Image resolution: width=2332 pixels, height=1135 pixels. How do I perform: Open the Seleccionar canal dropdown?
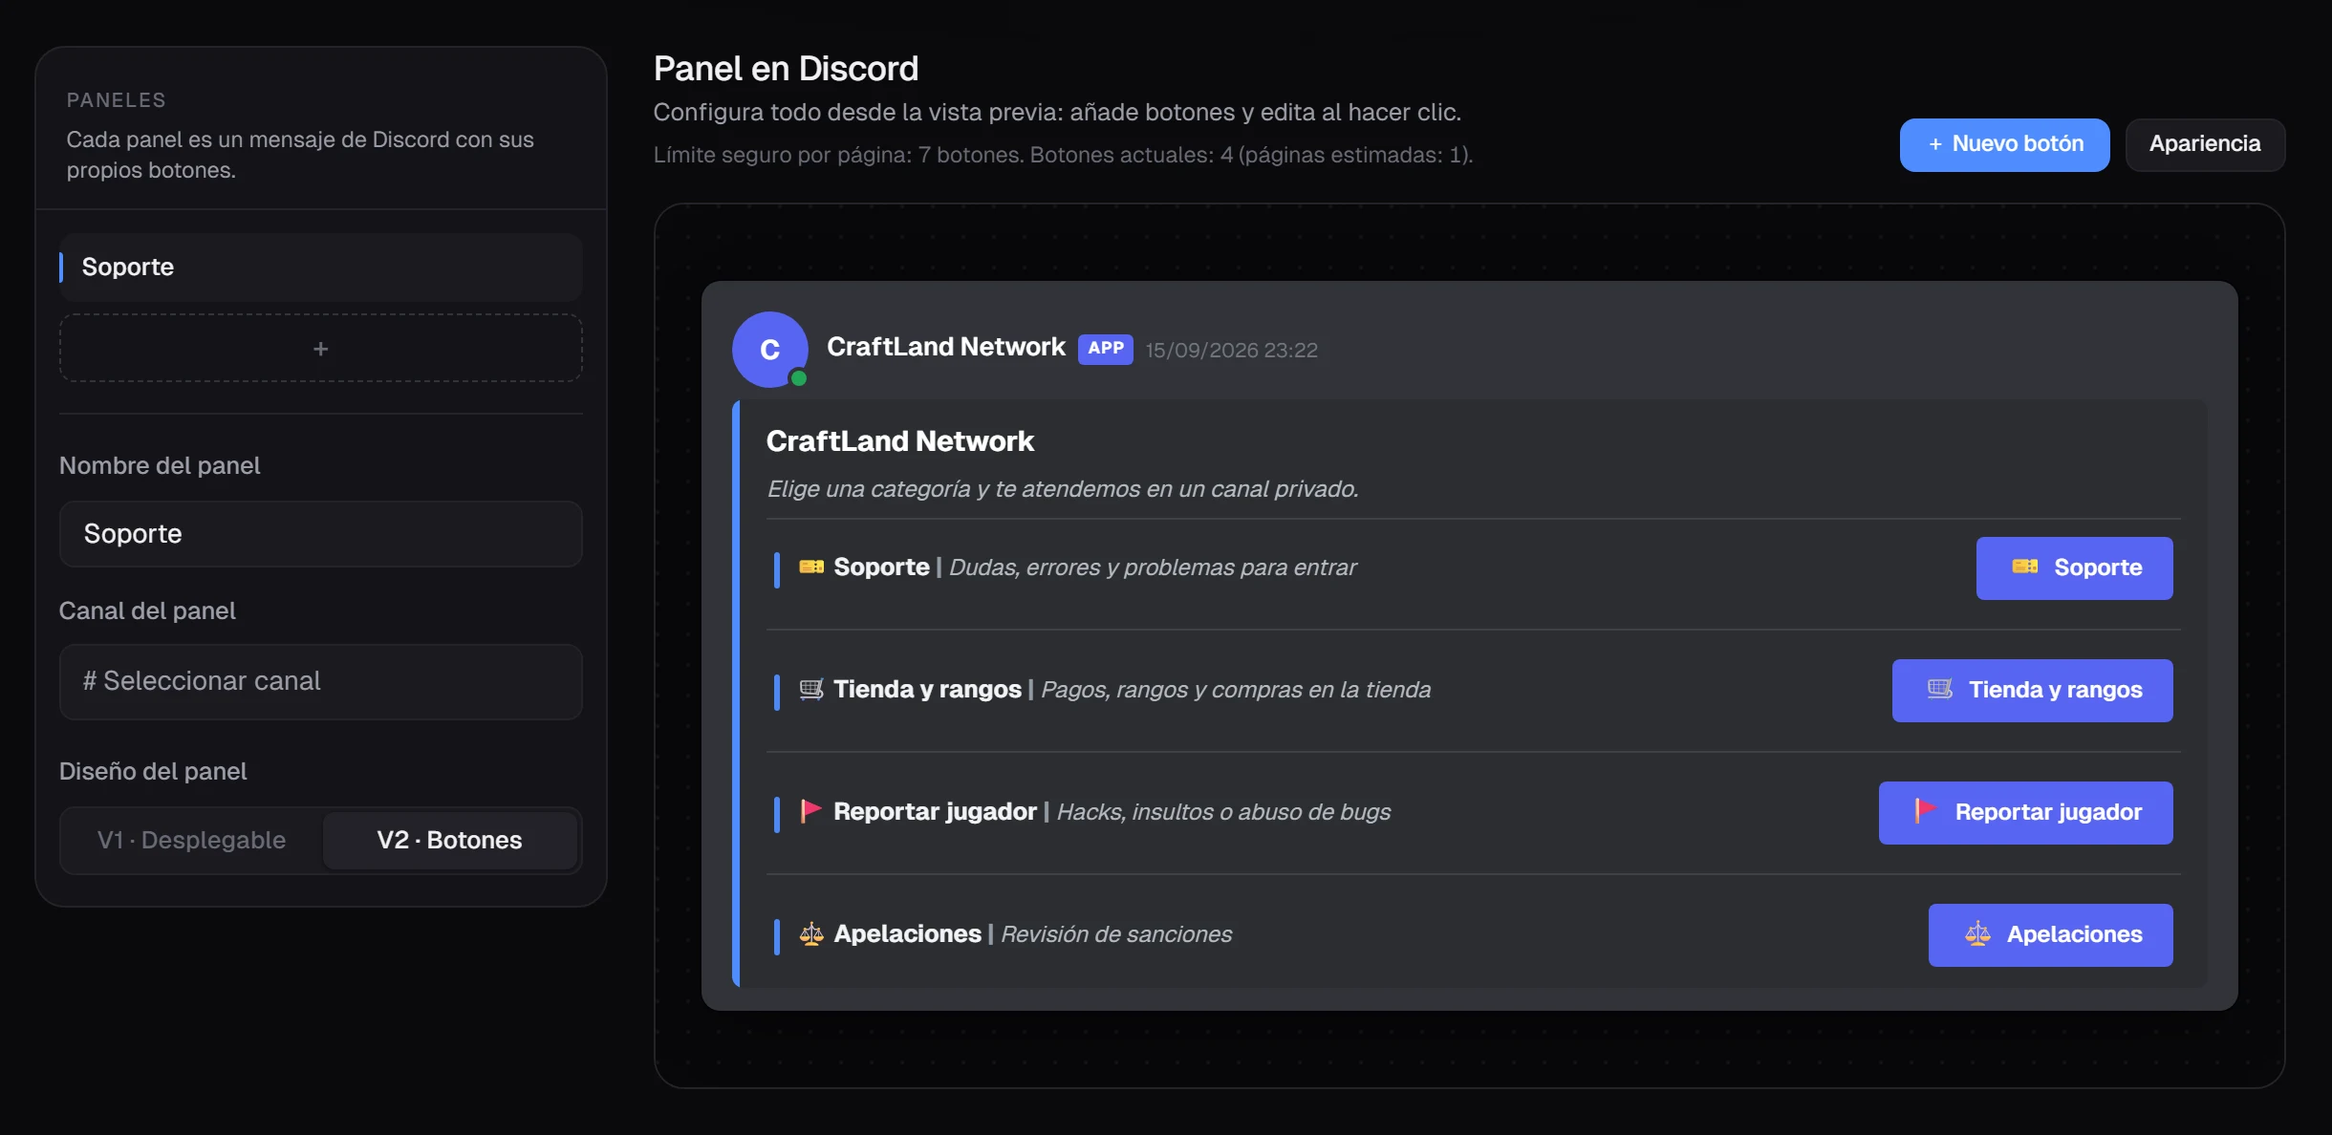click(x=321, y=682)
